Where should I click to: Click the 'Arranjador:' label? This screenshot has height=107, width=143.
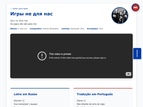coord(93,29)
